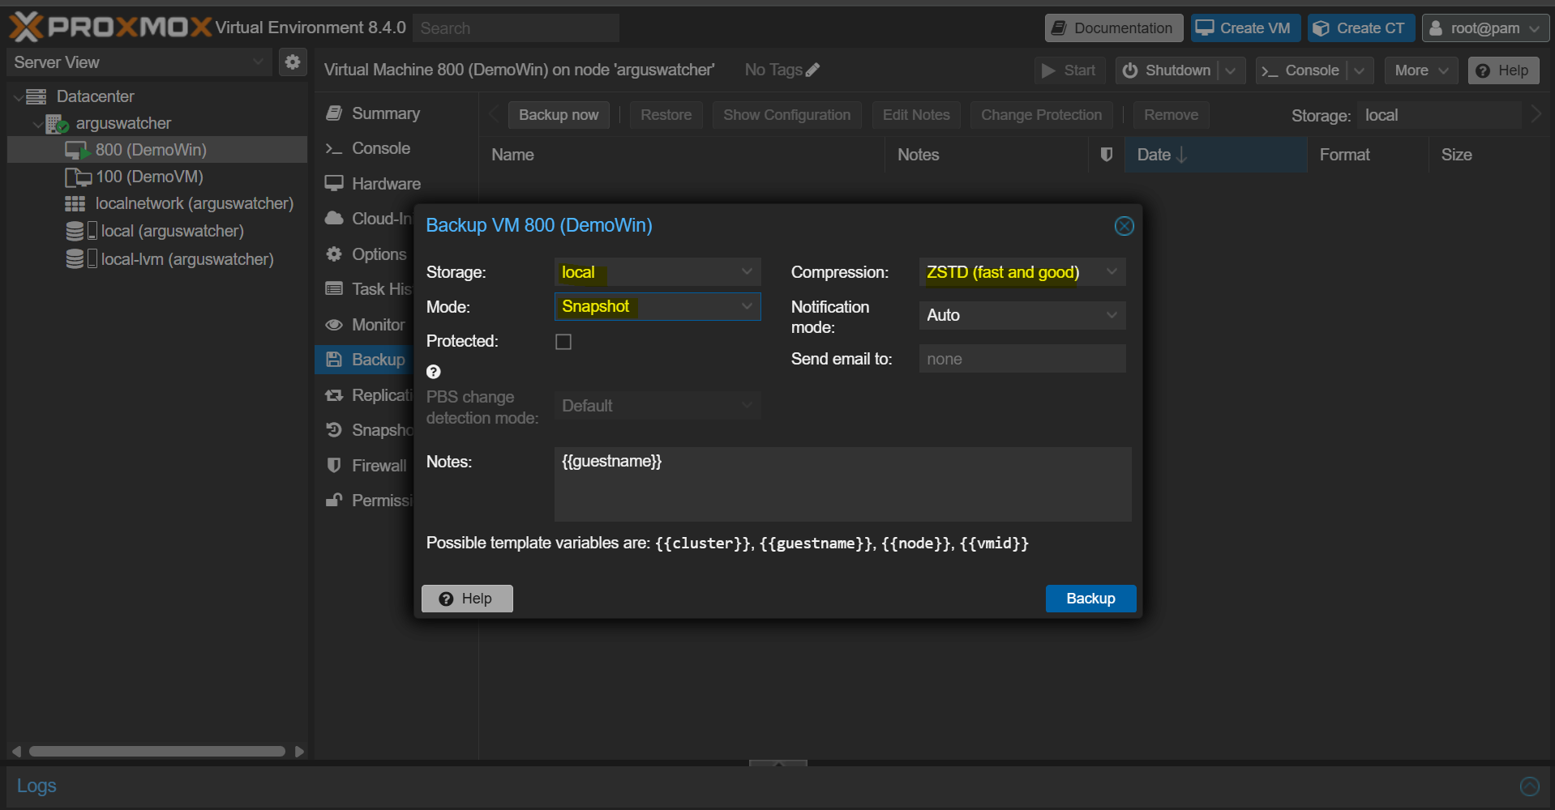Click the Create VM button

(x=1246, y=28)
